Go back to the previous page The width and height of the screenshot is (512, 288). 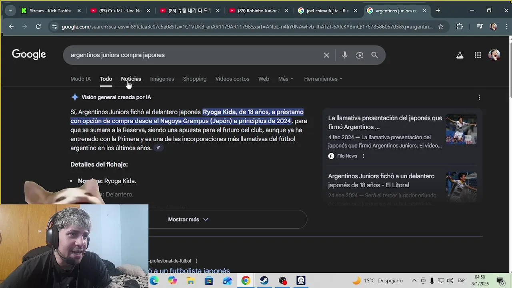11,27
